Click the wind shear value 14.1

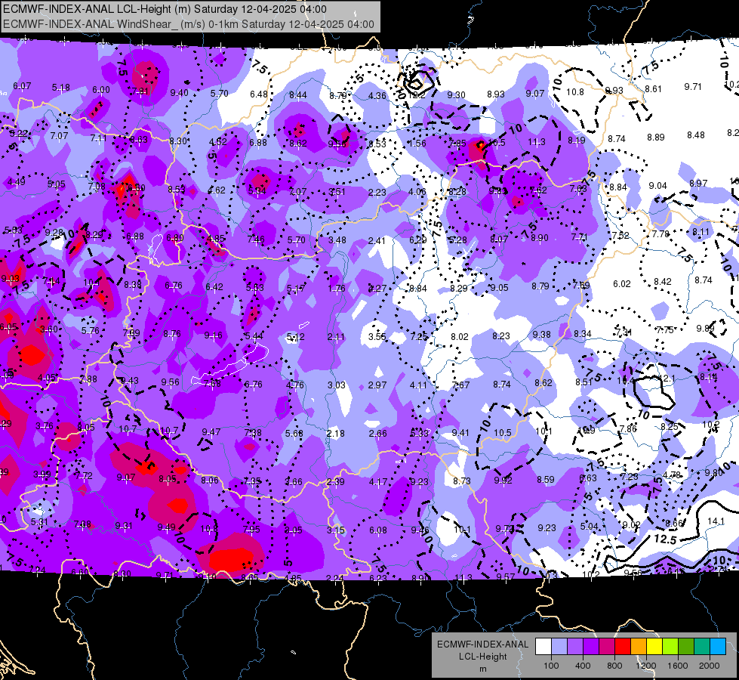716,521
